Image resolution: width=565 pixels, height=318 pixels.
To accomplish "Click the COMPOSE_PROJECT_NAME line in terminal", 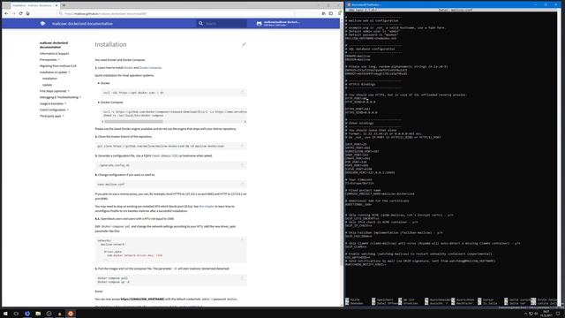I will click(380, 194).
